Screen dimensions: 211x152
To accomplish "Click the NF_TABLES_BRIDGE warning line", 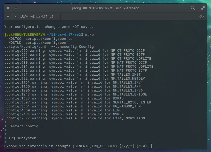I will (x=76, y=94).
